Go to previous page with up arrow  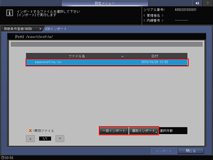tap(30, 139)
